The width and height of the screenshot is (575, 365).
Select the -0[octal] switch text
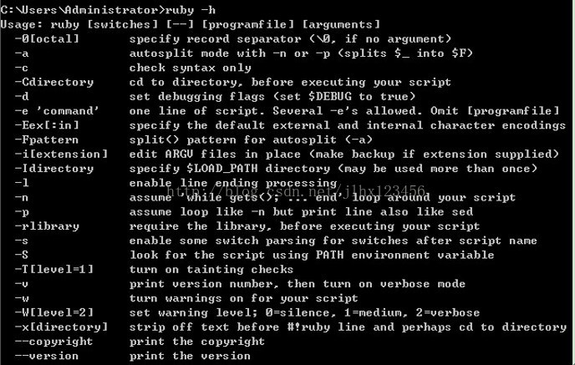(47, 39)
